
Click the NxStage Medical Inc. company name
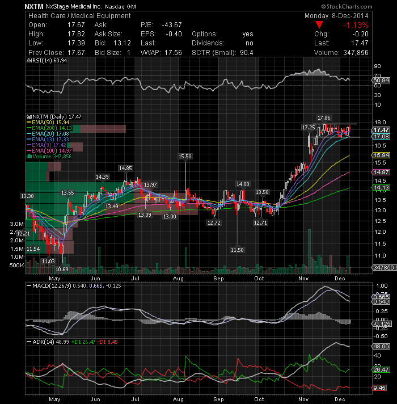[74, 6]
